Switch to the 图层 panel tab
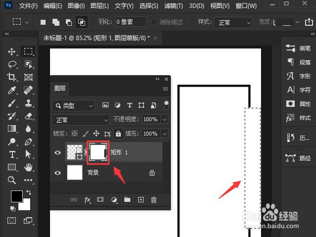 tap(60, 89)
